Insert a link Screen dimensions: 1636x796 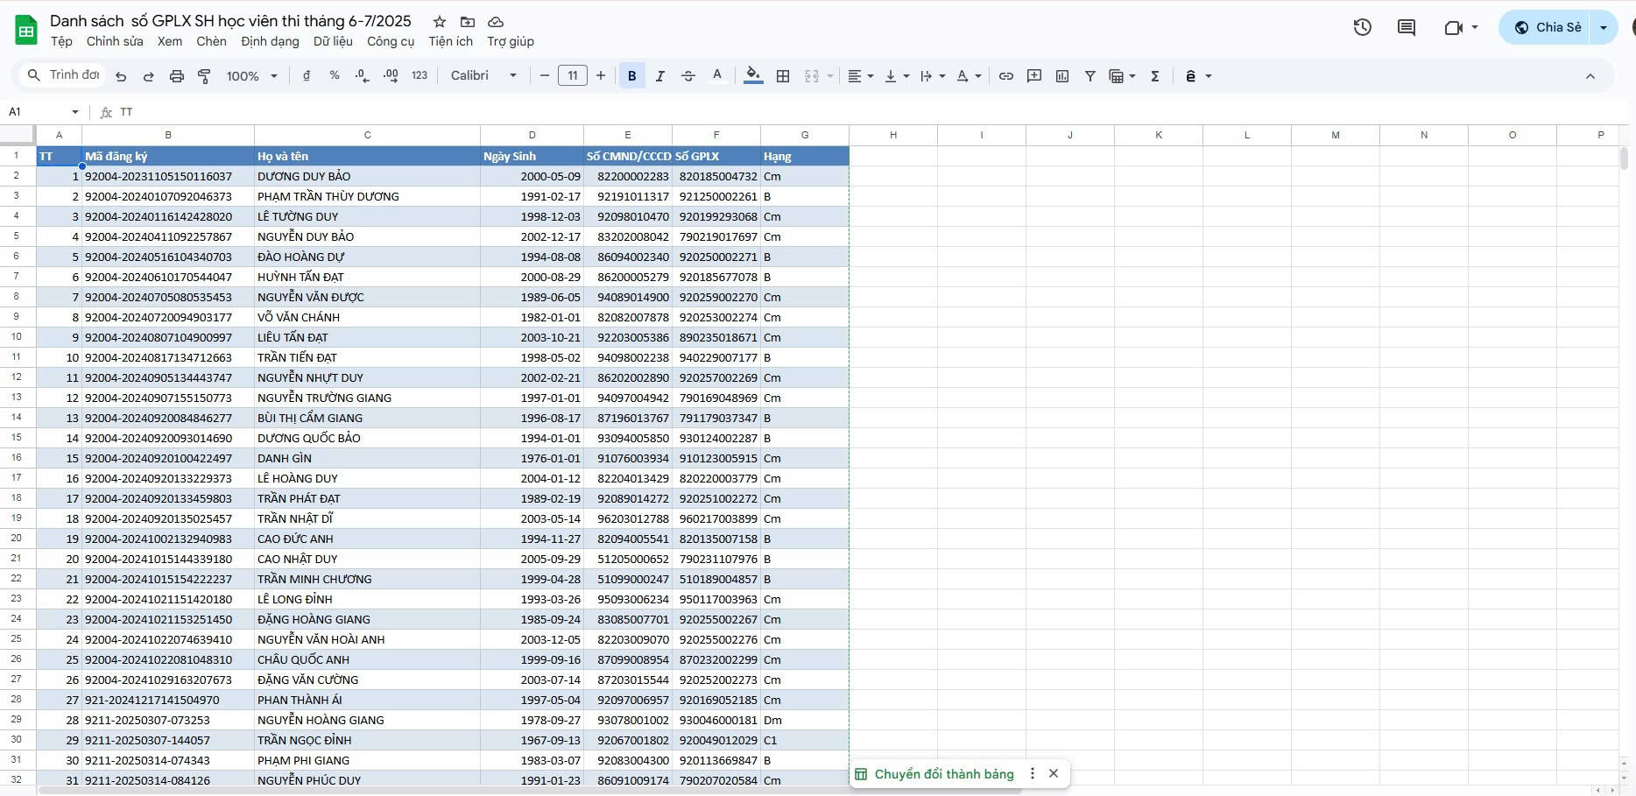[1006, 76]
